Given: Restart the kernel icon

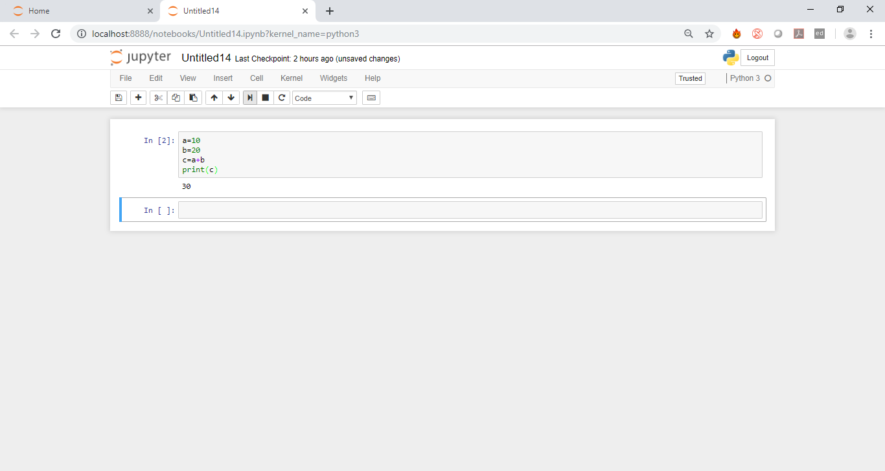Looking at the screenshot, I should click(x=281, y=98).
